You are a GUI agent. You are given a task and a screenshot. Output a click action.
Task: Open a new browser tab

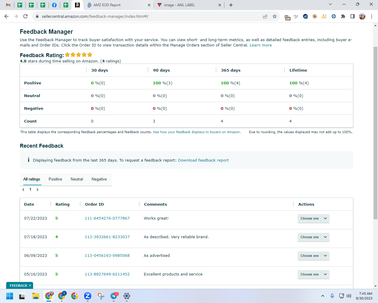231,5
